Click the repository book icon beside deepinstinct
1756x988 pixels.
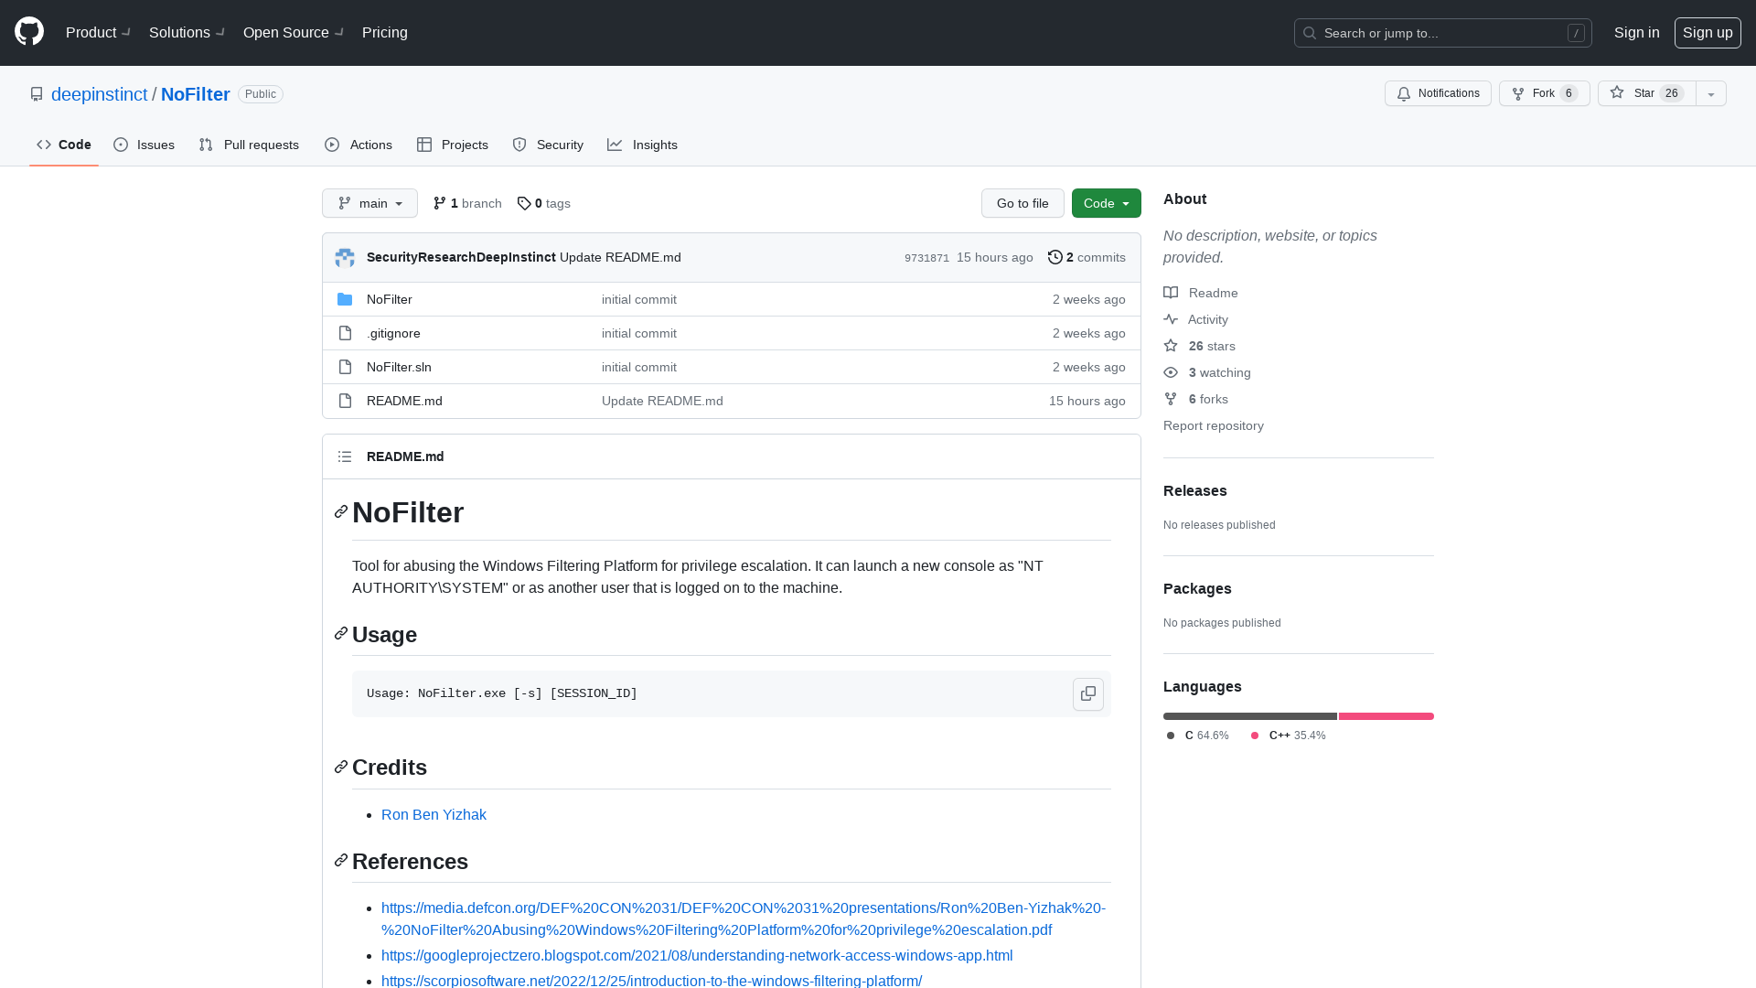[37, 94]
